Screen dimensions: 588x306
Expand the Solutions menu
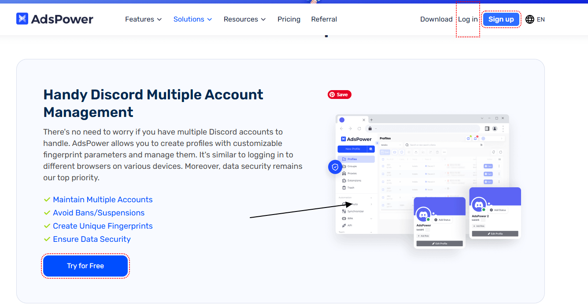tap(193, 19)
